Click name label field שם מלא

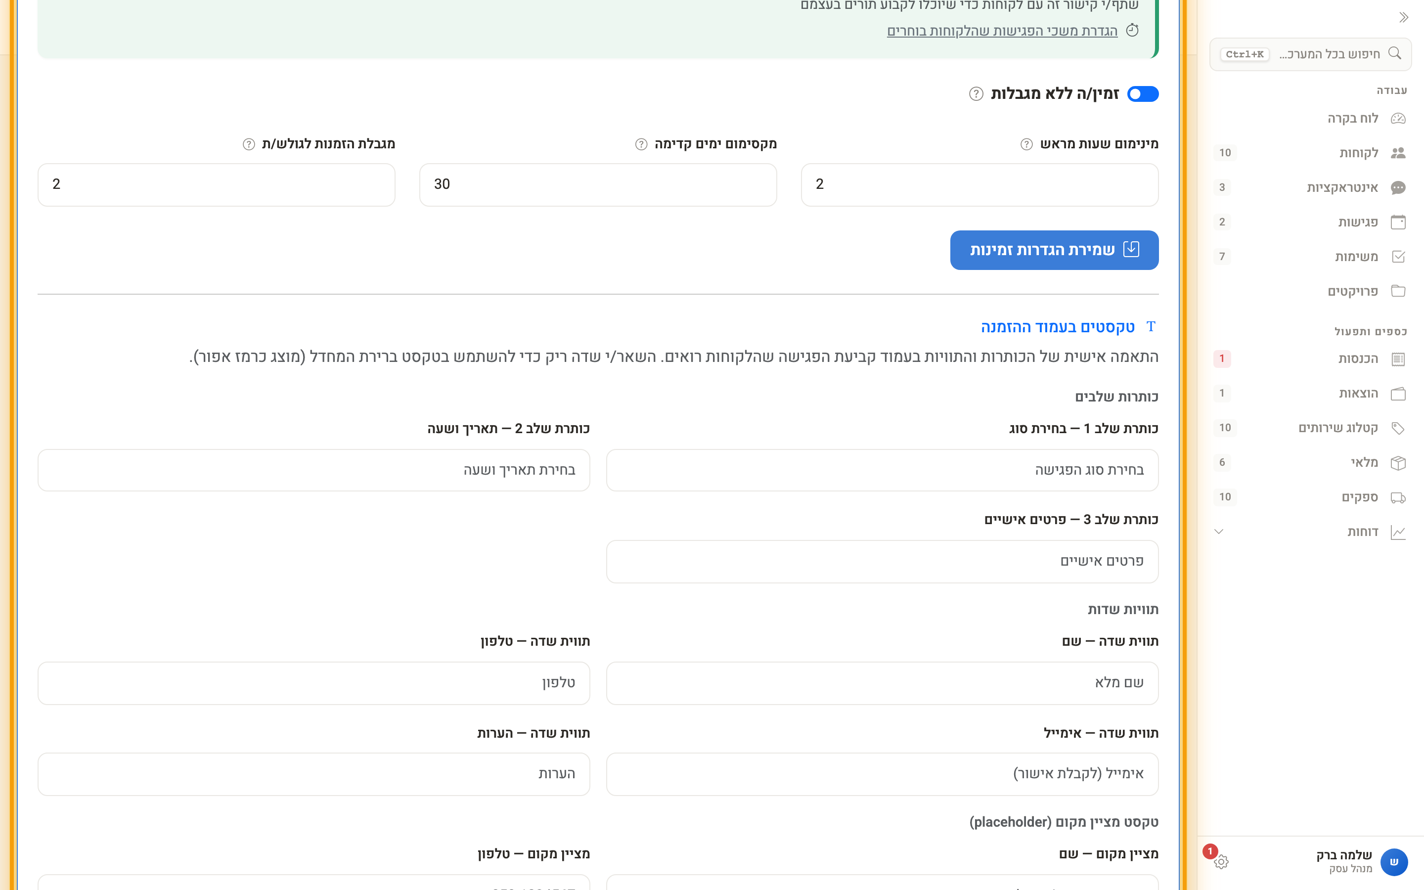(882, 683)
